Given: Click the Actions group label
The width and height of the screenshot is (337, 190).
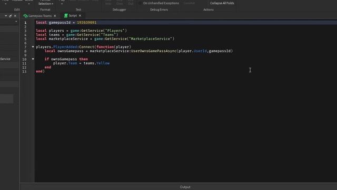Looking at the screenshot, I should (209, 9).
